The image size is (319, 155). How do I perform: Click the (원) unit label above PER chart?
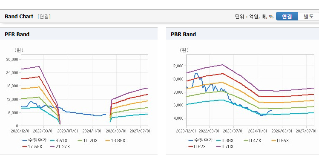[19, 50]
